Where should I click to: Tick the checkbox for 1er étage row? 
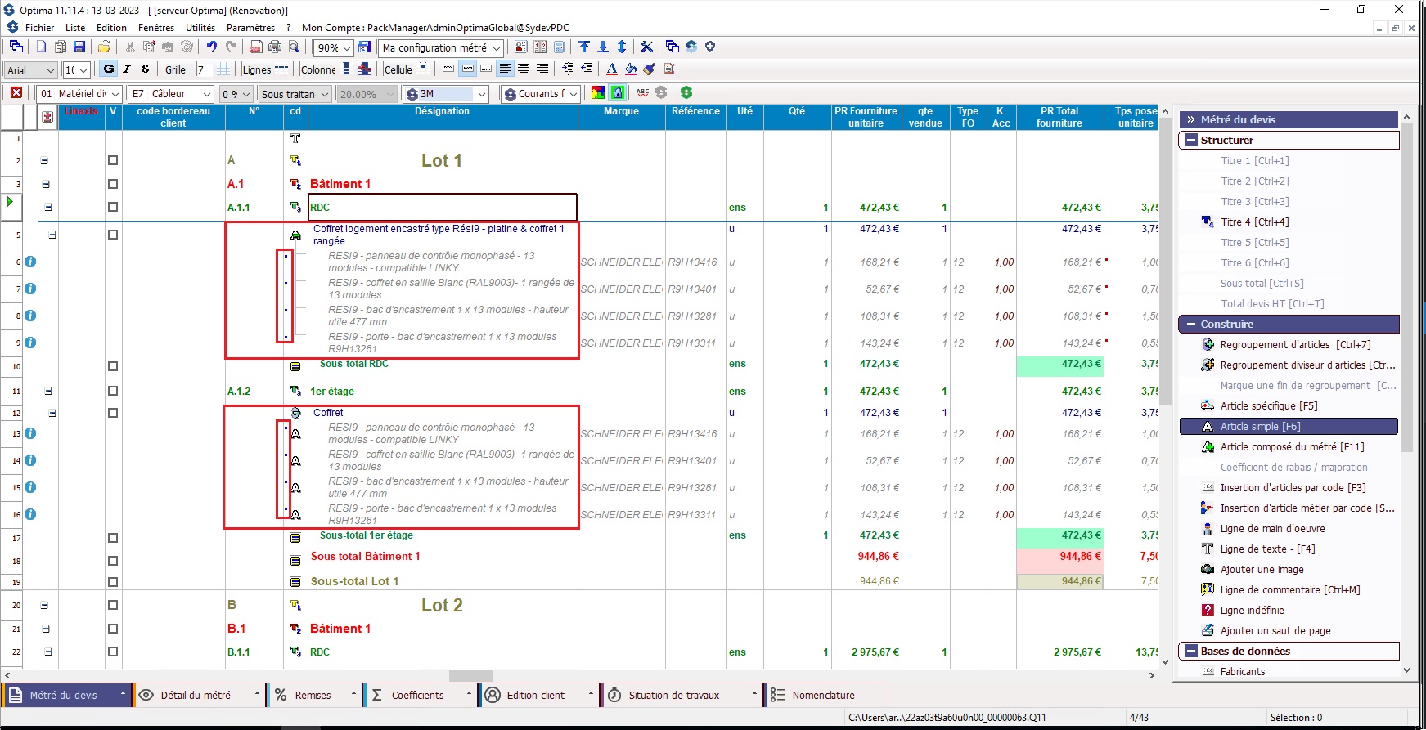coord(113,392)
